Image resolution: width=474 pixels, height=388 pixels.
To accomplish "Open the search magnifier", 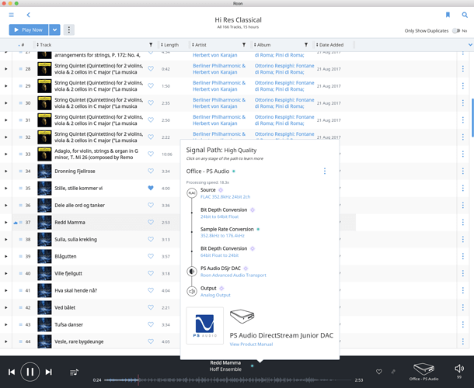I will point(465,15).
